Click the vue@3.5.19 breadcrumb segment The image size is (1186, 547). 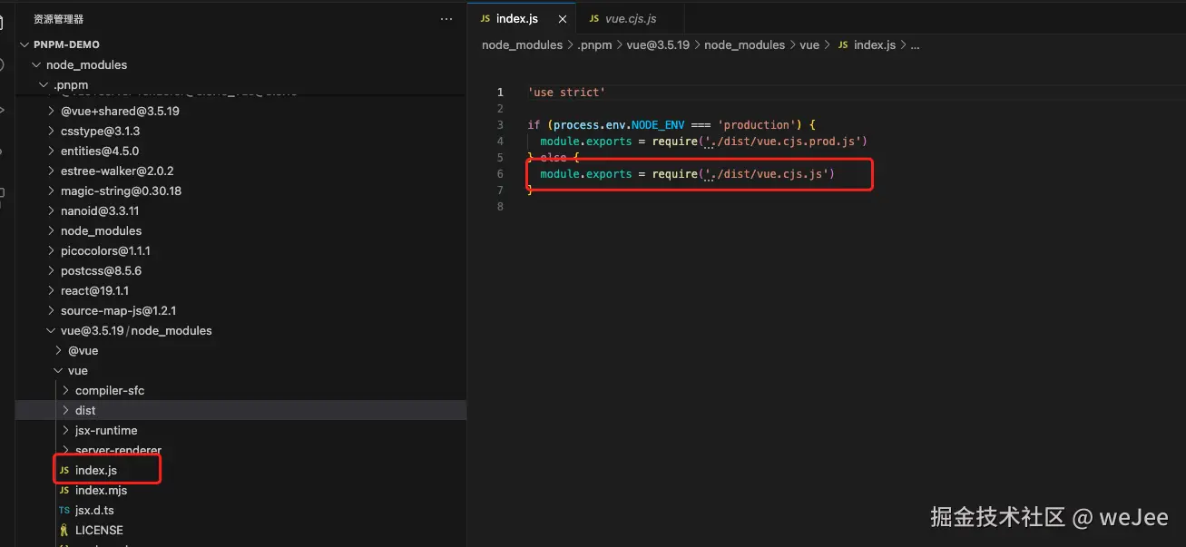click(x=658, y=44)
